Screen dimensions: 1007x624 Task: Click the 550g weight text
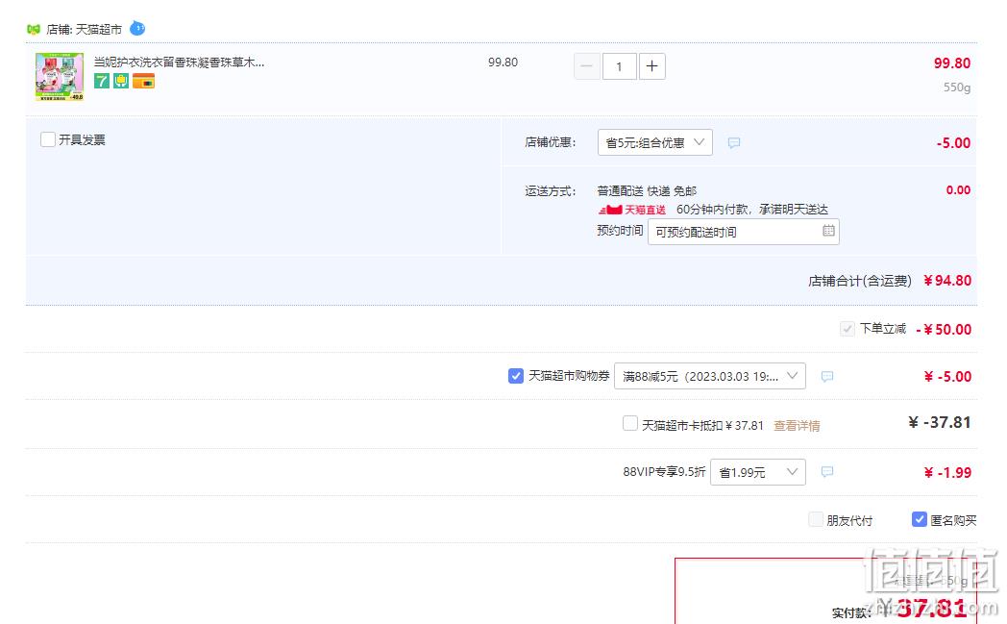(x=957, y=87)
